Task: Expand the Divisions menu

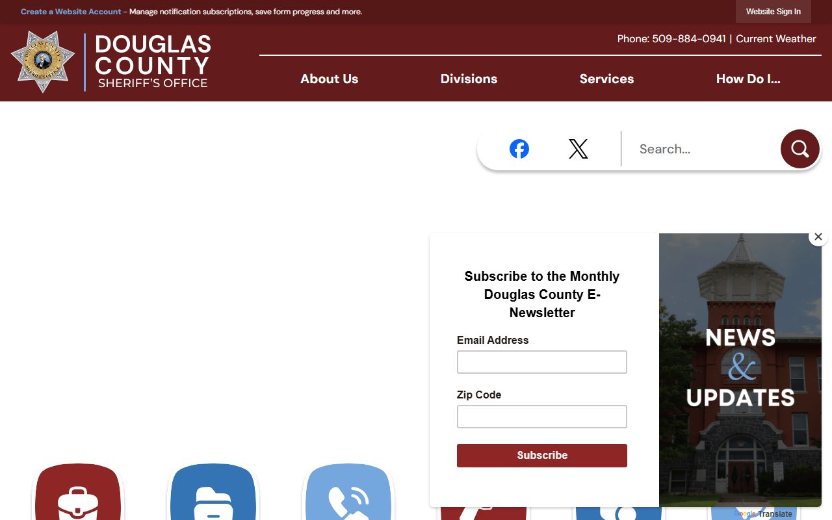Action: tap(469, 79)
